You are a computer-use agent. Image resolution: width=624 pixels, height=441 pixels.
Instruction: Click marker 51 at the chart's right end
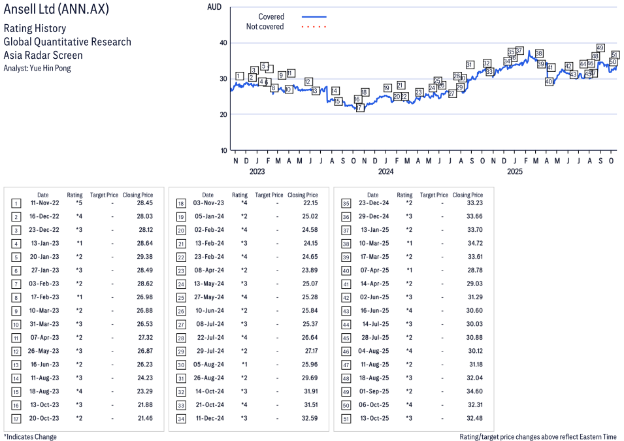615,55
